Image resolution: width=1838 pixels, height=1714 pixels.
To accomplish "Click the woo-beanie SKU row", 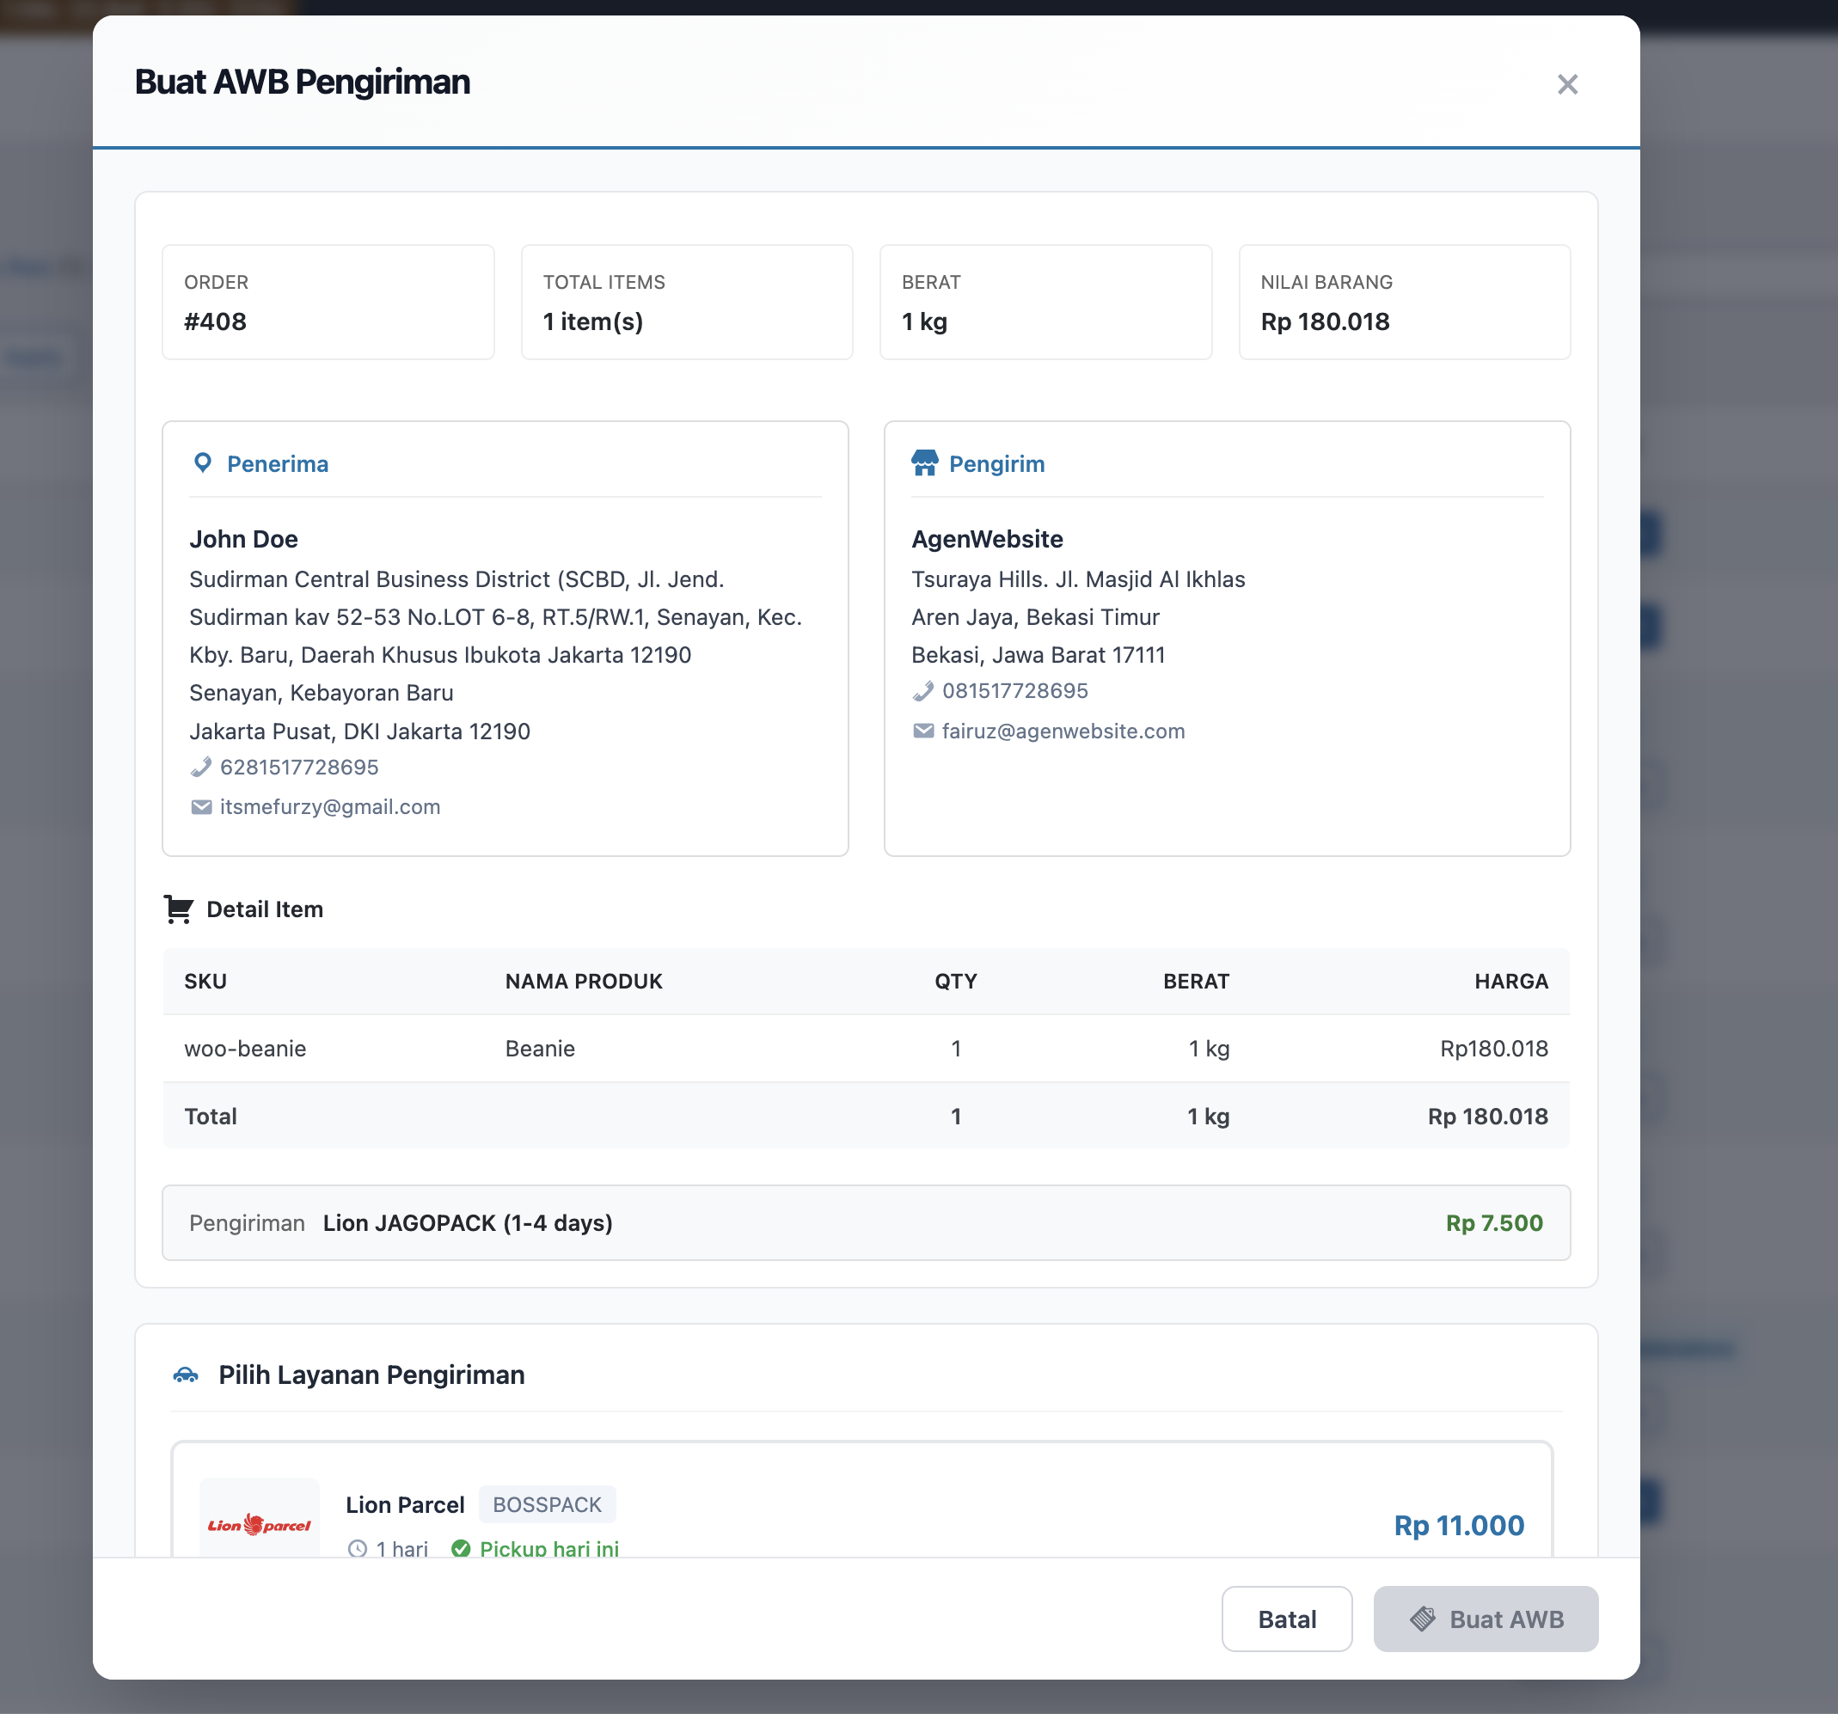I will pos(245,1049).
